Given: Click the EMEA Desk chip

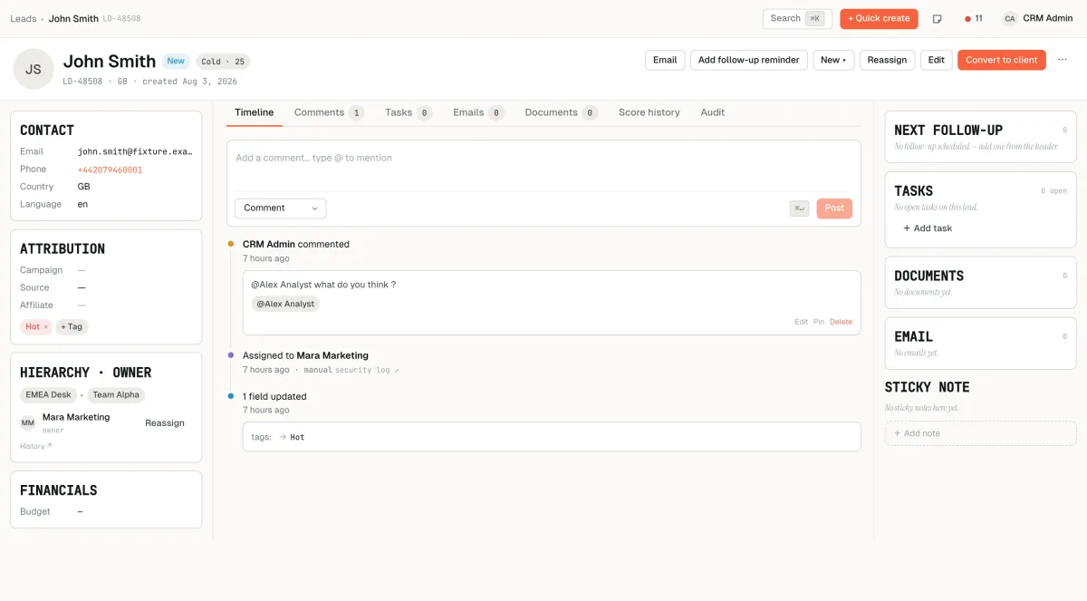Looking at the screenshot, I should click(x=48, y=395).
